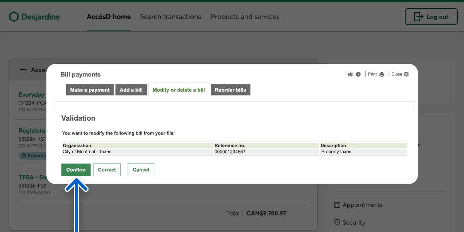This screenshot has height=232, width=464.
Task: Go to the Reorder bills tab
Action: click(230, 90)
